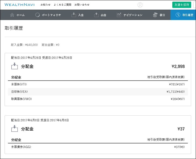
Task: Click the clock icon for 取引履歴
Action: (178, 15)
